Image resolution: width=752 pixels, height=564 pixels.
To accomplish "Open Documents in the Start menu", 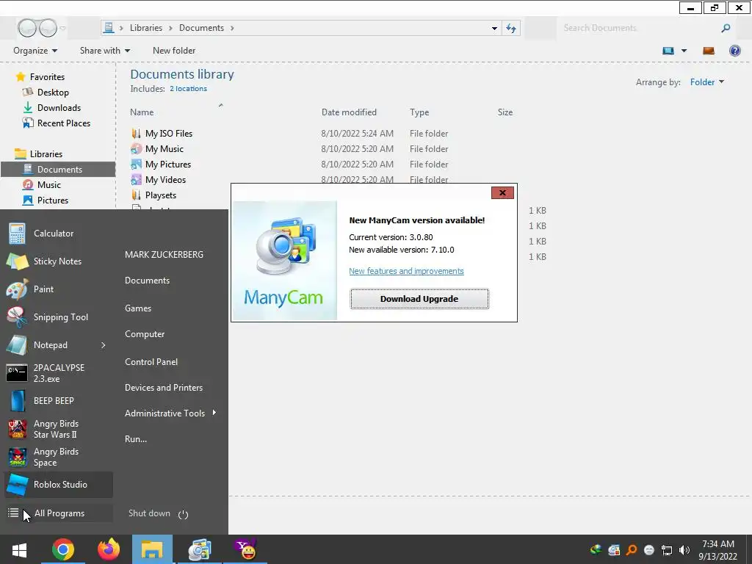I will [x=147, y=281].
